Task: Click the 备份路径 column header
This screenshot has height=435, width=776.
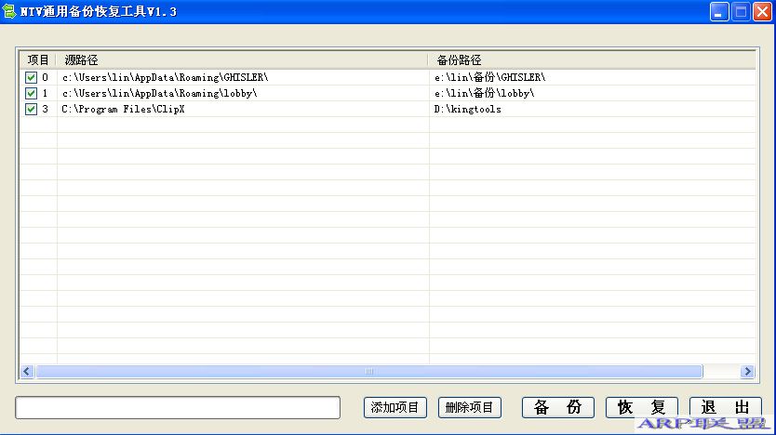Action: click(592, 59)
